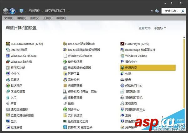Click the 所有控制面板项 breadcrumb
The height and width of the screenshot is (133, 188).
click(55, 11)
